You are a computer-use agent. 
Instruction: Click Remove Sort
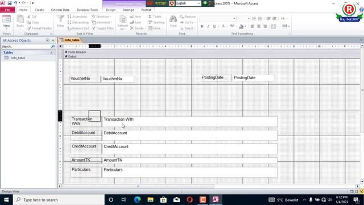click(x=78, y=28)
